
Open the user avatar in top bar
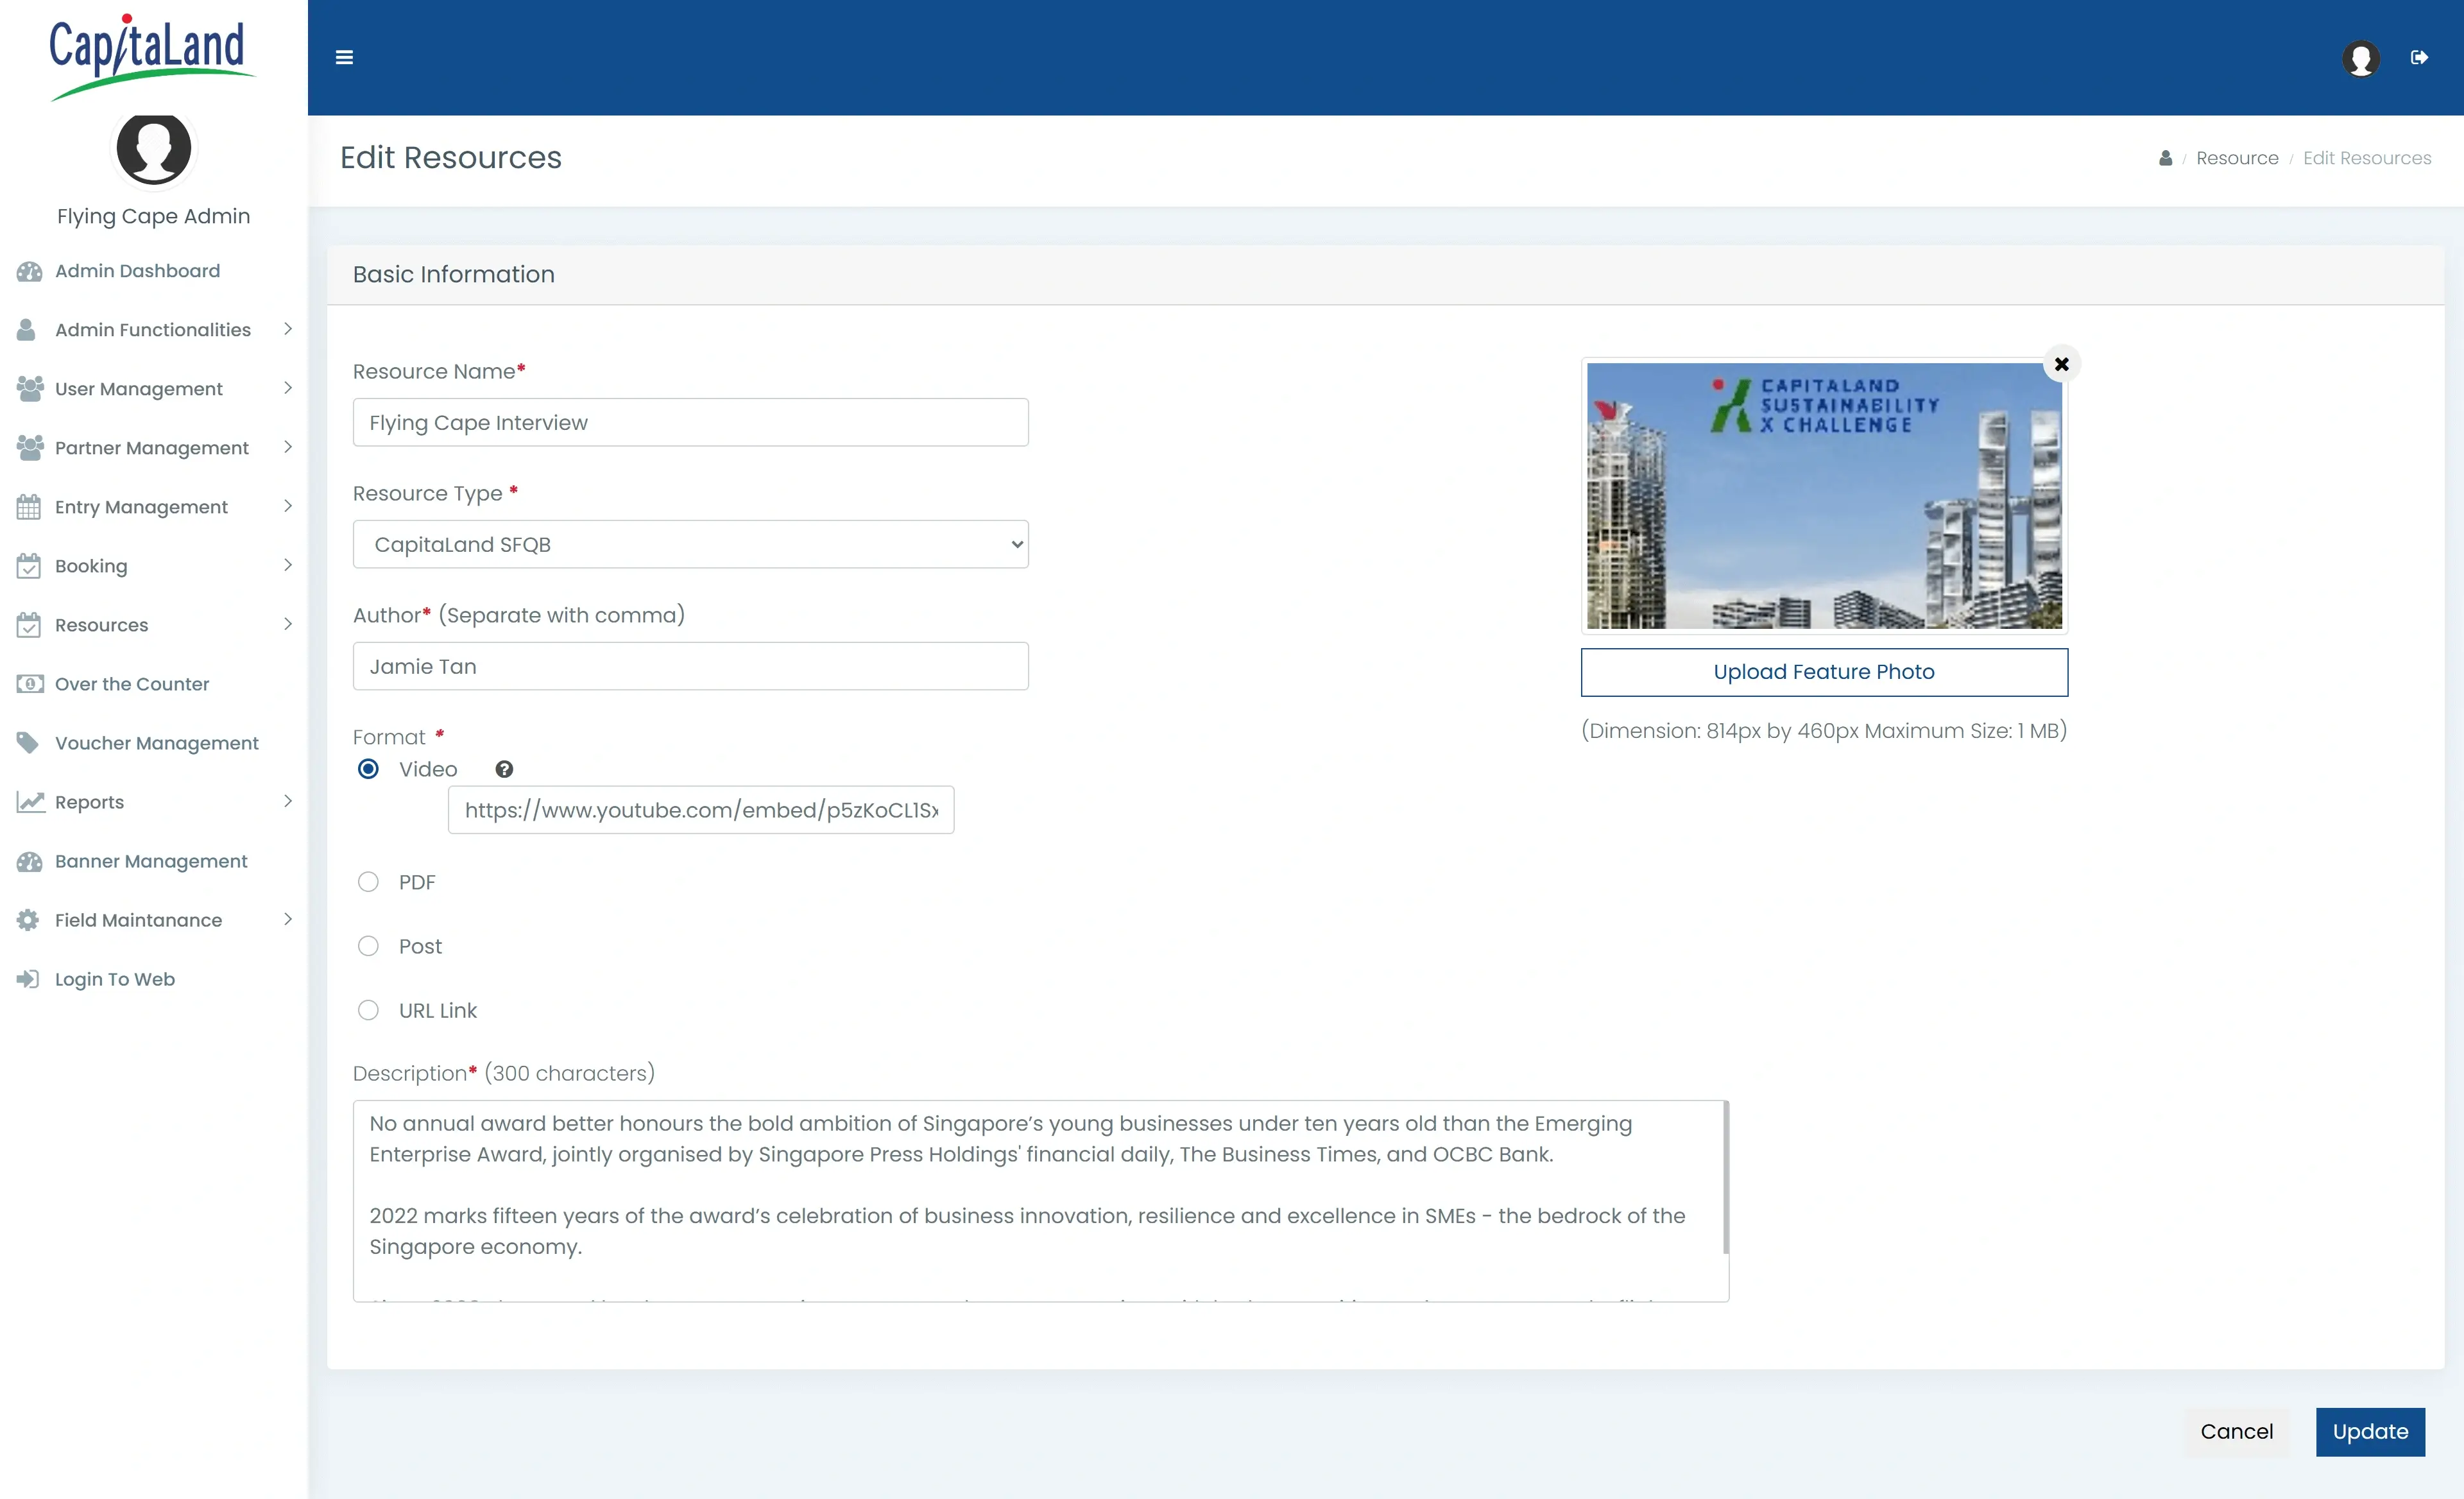click(2360, 58)
